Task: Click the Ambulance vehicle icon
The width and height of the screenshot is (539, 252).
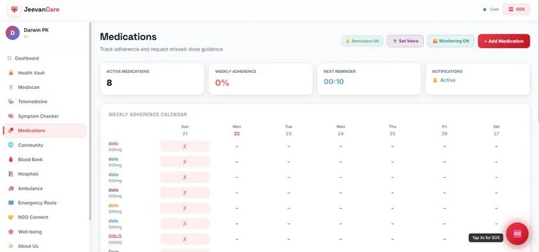Action: [x=11, y=188]
